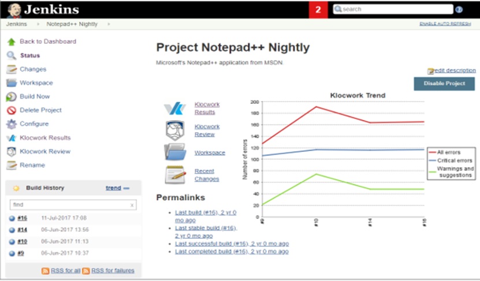Click the blue Critical errors legend entry
Screen dimensions: 480x281
(451, 160)
